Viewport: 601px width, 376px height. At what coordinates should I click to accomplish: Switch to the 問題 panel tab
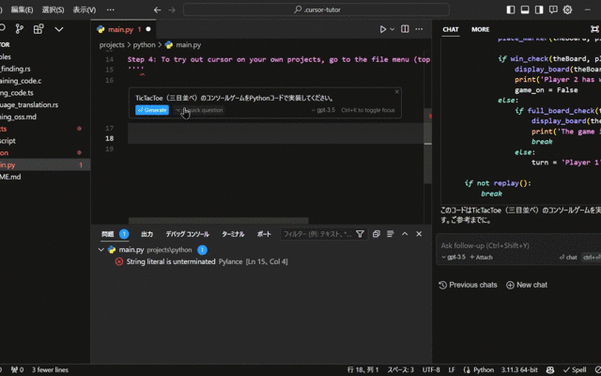pos(108,234)
